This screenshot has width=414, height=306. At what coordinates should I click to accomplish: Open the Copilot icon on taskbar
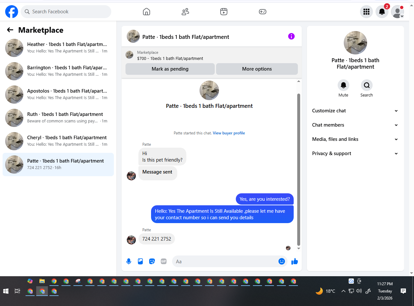(30, 281)
